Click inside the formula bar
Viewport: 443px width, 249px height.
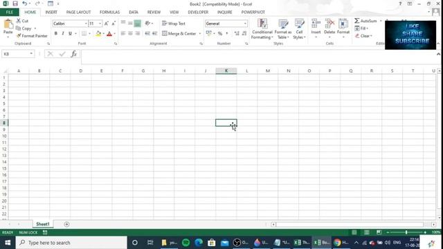click(258, 57)
